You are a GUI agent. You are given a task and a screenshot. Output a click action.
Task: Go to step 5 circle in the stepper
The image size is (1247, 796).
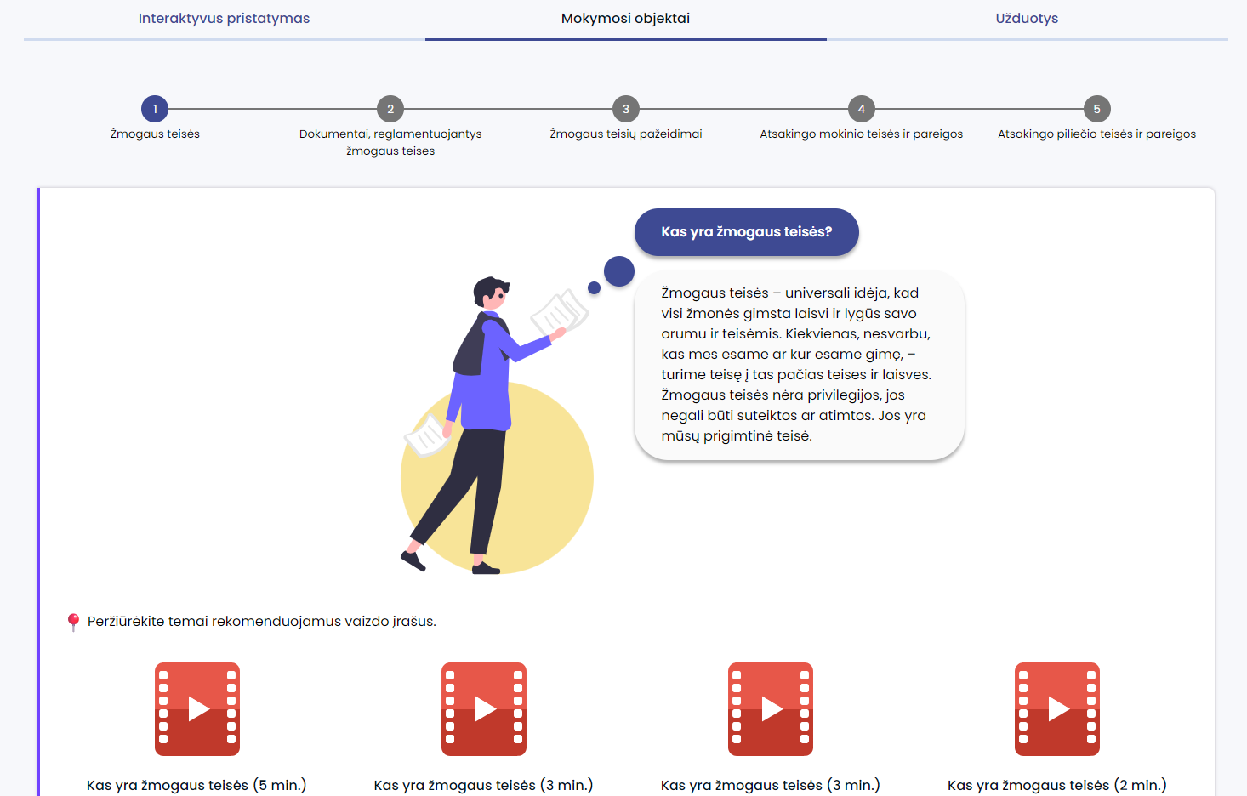coord(1097,109)
